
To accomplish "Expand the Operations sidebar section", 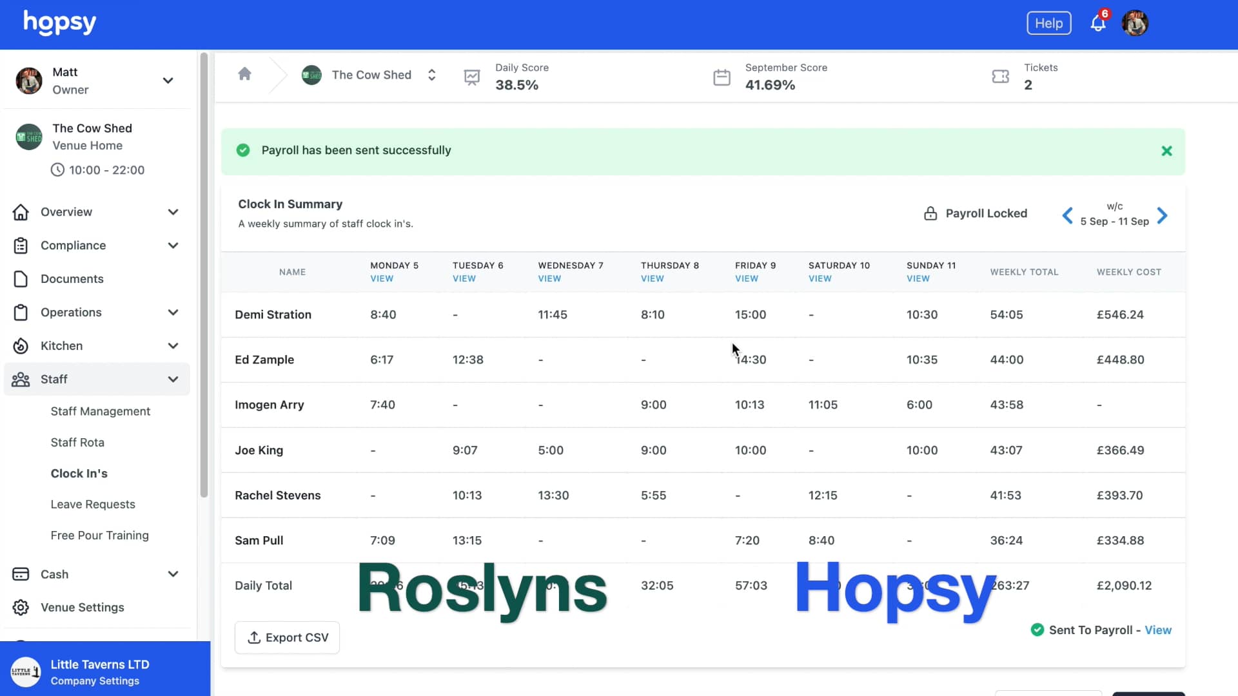I will click(173, 313).
